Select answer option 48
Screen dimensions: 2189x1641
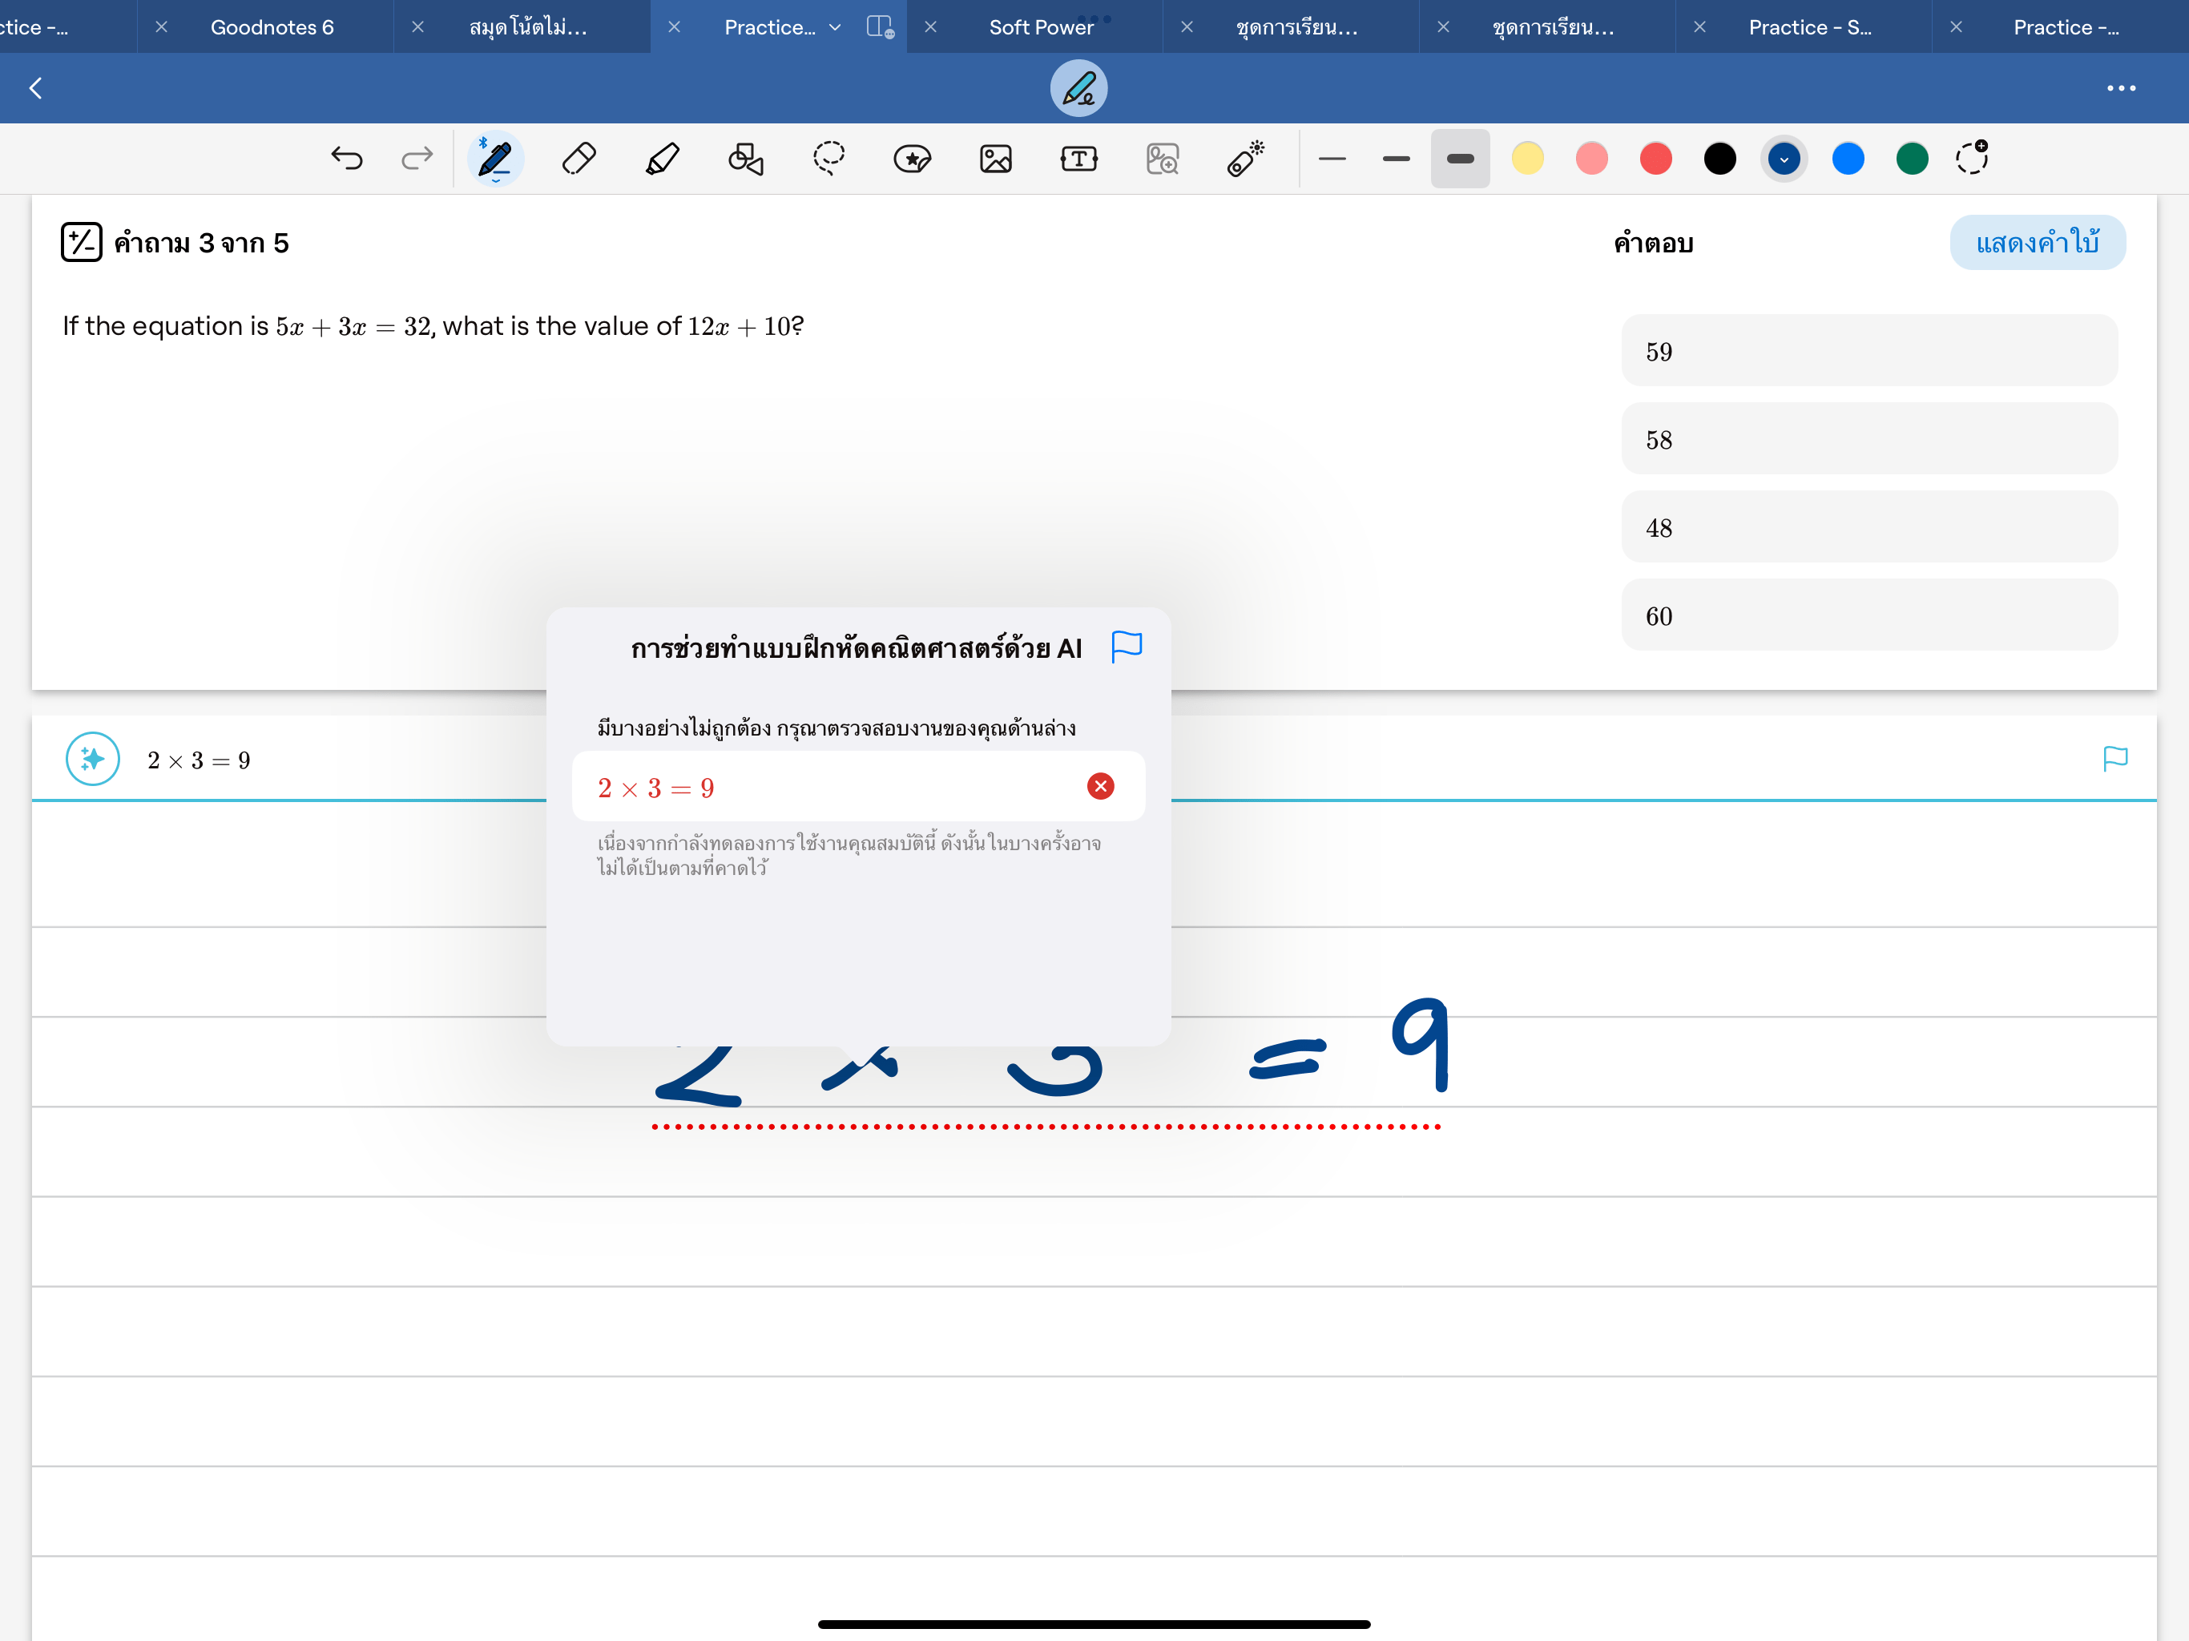[1869, 527]
